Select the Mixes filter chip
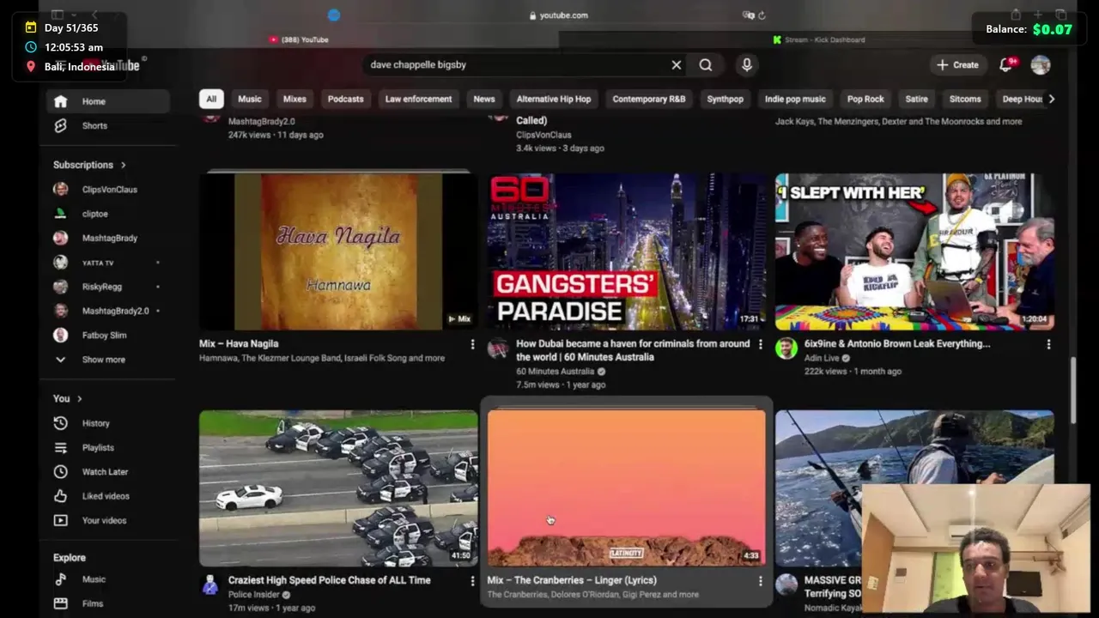The width and height of the screenshot is (1099, 618). coord(294,99)
